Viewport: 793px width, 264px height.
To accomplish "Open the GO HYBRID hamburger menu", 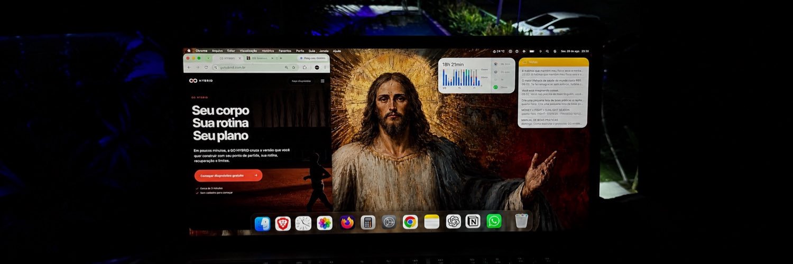I will [322, 81].
